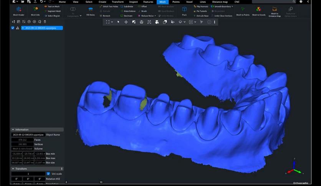Click the crossed-eye hide icon in viewport toolbar
This screenshot has width=321, height=186.
pos(172,22)
